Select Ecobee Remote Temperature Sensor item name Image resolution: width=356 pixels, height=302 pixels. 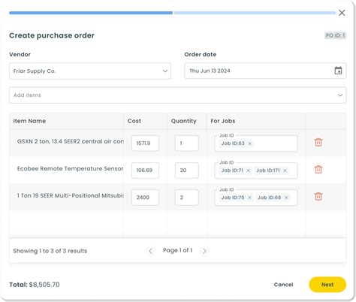pyautogui.click(x=70, y=168)
